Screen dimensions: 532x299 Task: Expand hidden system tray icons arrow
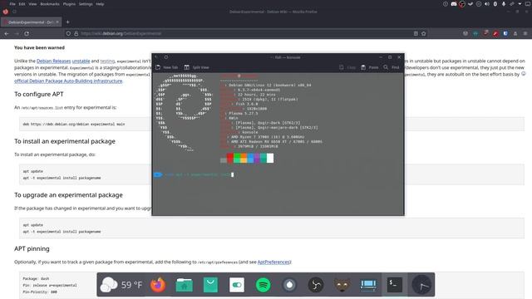[x=520, y=4]
